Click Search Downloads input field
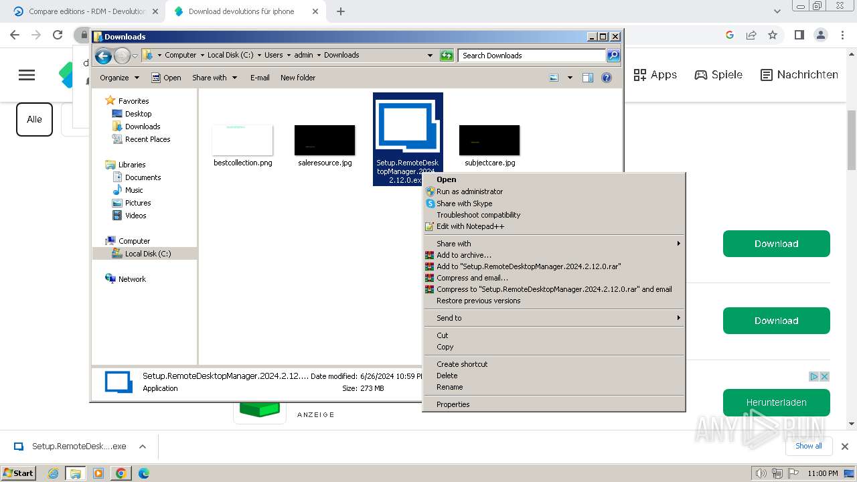 point(532,56)
